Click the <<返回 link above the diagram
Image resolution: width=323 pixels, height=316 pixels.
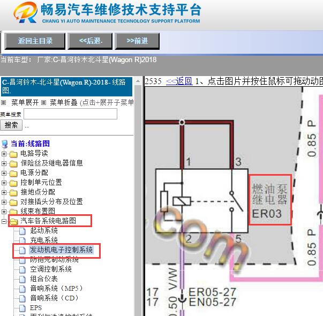pos(179,81)
